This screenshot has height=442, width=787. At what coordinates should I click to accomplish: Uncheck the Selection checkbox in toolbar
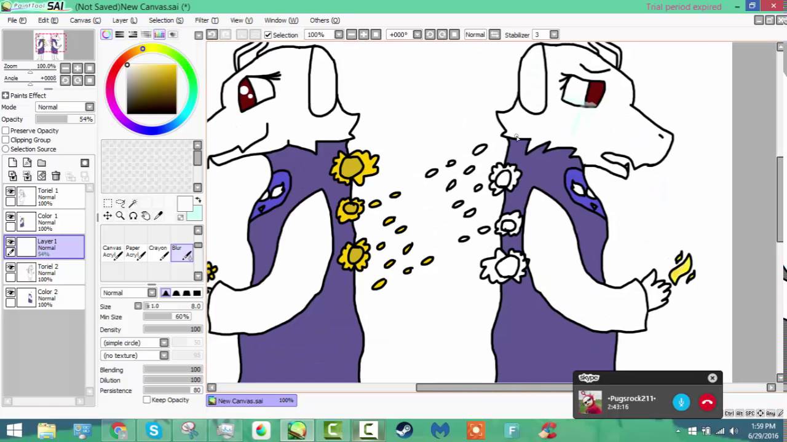pos(267,35)
